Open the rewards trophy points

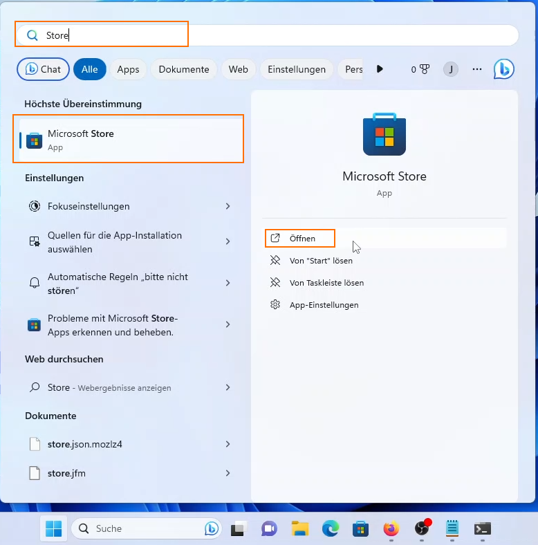coord(420,69)
